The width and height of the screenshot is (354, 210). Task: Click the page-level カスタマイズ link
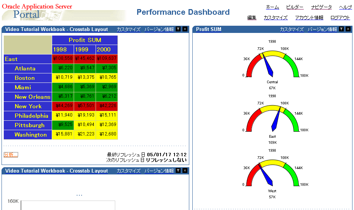(x=276, y=18)
